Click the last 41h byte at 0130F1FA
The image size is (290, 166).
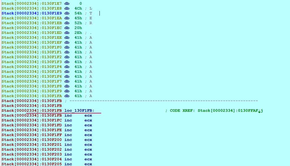tap(78, 96)
